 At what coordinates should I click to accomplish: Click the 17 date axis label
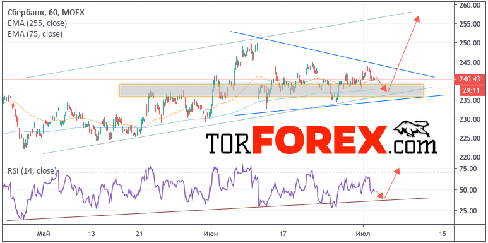coord(283,234)
